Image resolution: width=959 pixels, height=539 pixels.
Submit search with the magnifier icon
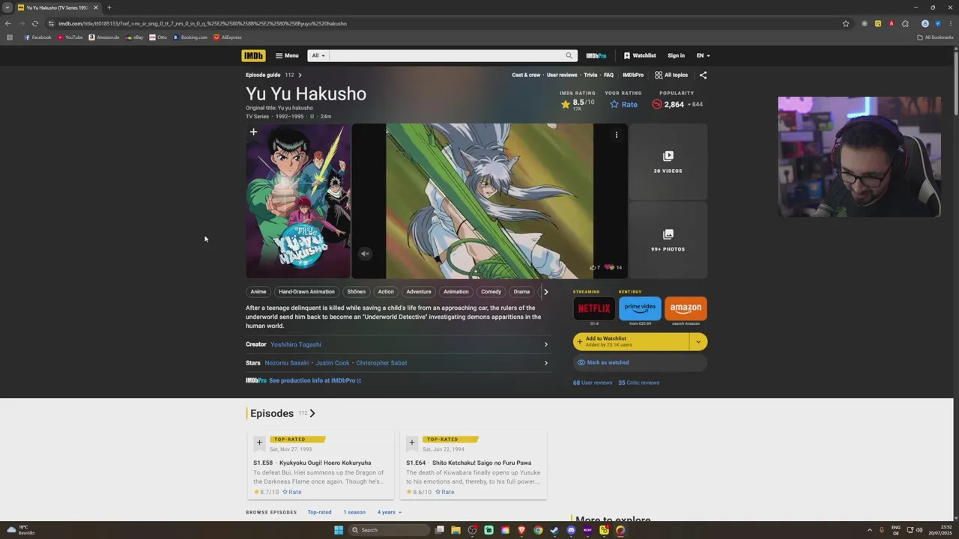pyautogui.click(x=569, y=55)
